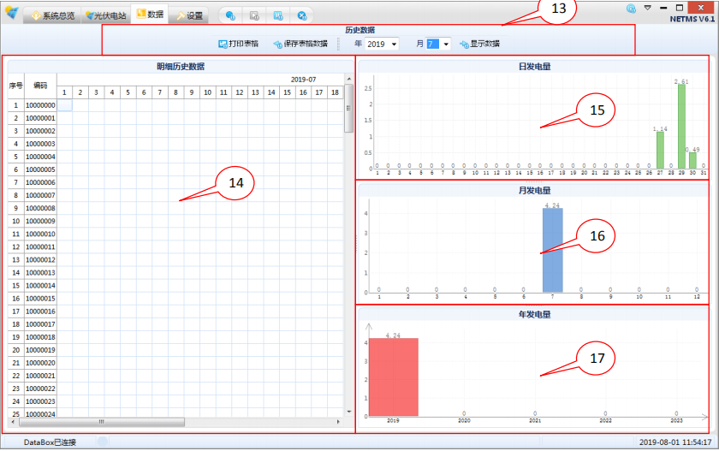Click 显示数据 to show data

[x=479, y=44]
